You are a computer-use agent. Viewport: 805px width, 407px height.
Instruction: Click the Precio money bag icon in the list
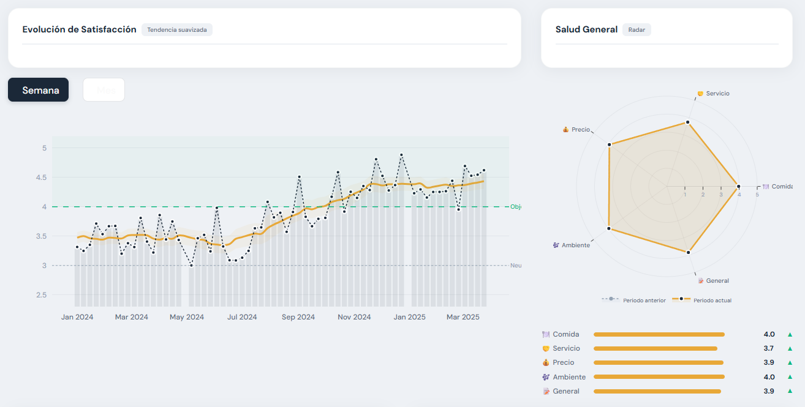(x=546, y=362)
